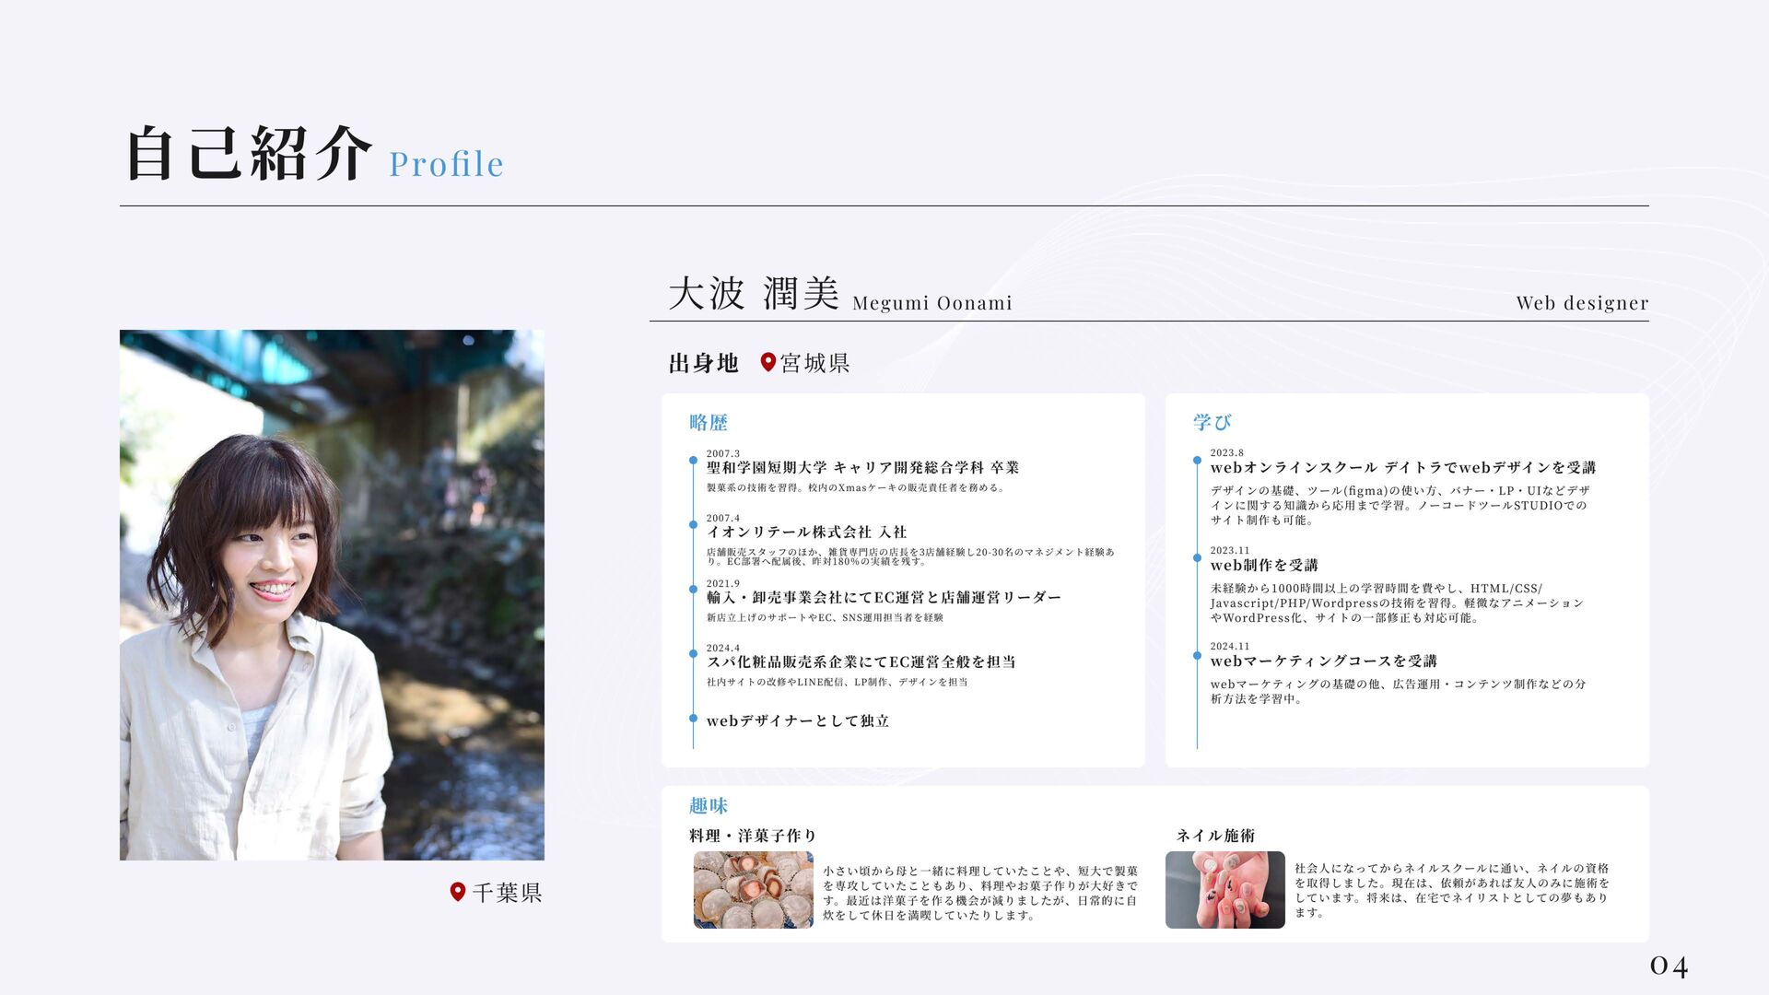Click the ネイル施術 hobby heading
1769x995 pixels.
[x=1215, y=837]
